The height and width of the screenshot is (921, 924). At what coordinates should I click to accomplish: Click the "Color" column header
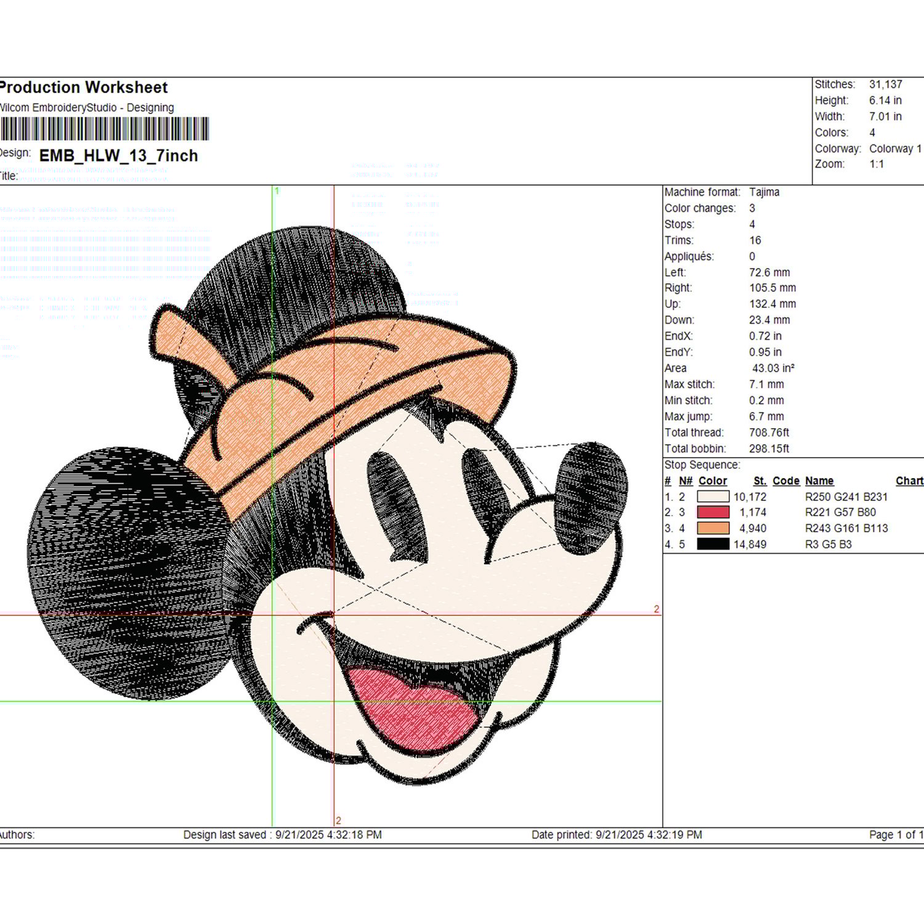click(x=713, y=481)
